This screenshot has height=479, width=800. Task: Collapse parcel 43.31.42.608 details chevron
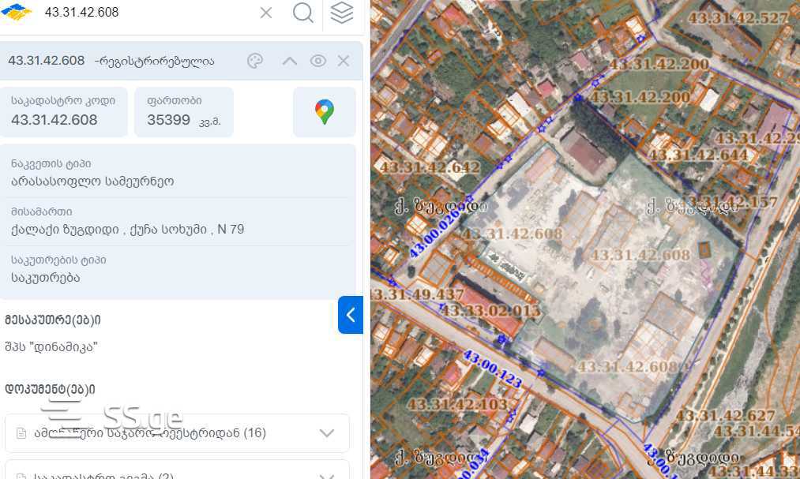(289, 61)
